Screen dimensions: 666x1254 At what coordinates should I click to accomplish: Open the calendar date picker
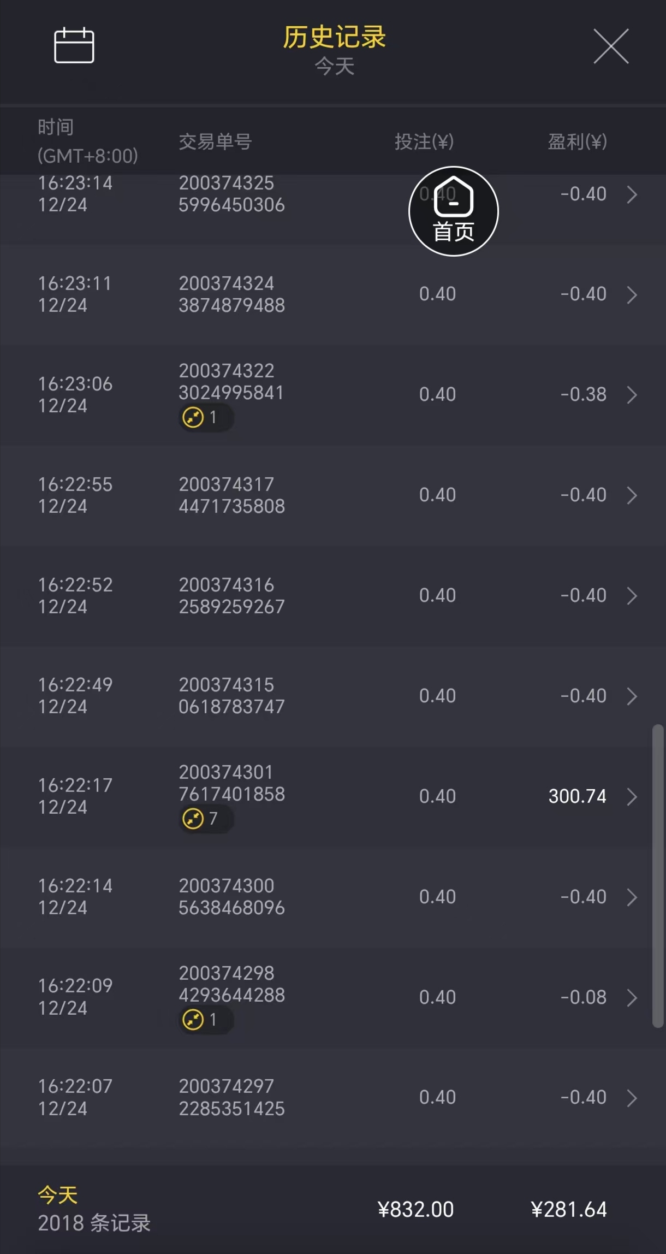[x=74, y=45]
